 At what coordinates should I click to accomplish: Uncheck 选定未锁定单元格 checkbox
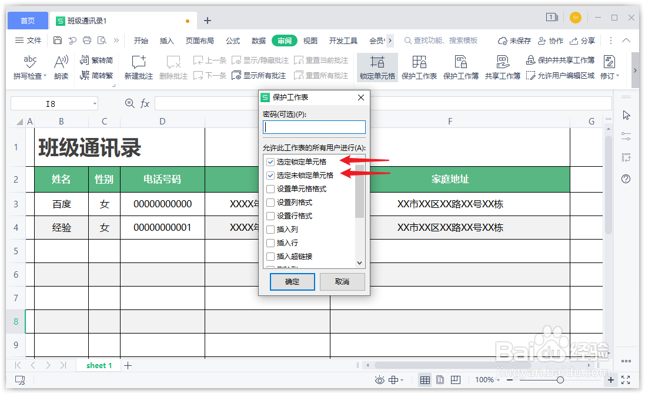(x=270, y=176)
